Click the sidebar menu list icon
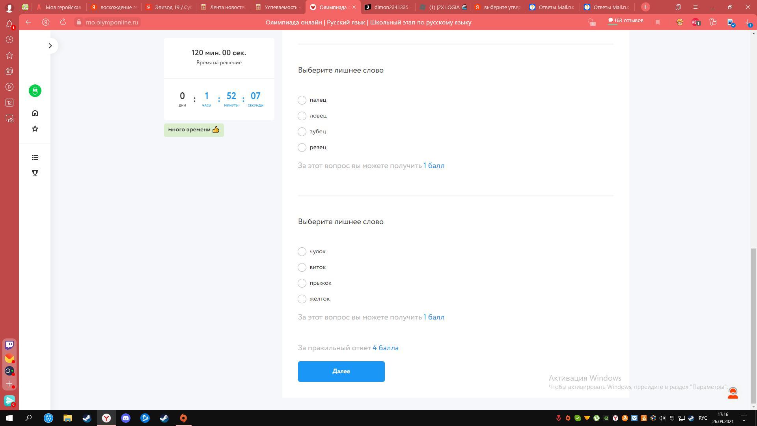The height and width of the screenshot is (426, 757). [x=35, y=158]
